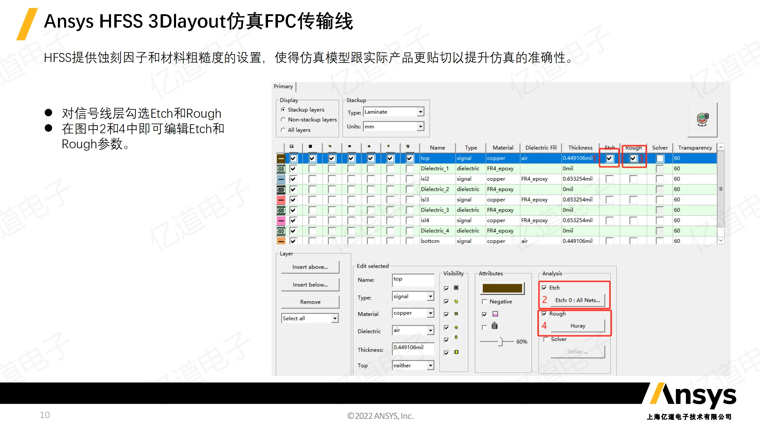Click the Remove layer button
The height and width of the screenshot is (427, 760).
(x=310, y=302)
